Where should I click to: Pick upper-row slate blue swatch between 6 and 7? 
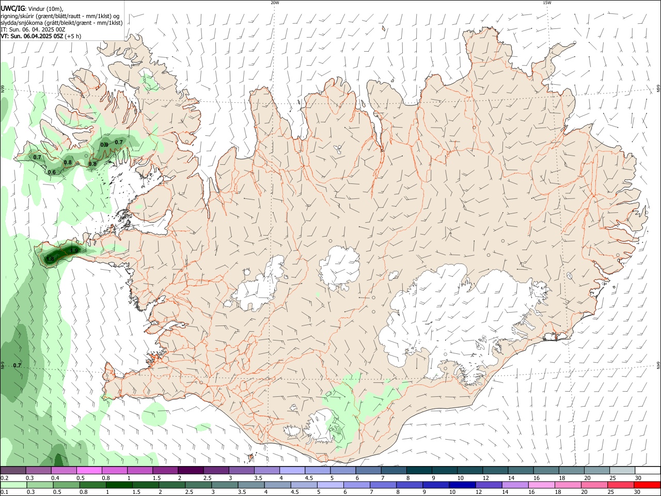tap(368, 470)
